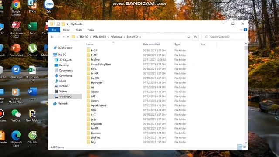Open the File menu
This screenshot has height=157, width=279.
pyautogui.click(x=54, y=30)
